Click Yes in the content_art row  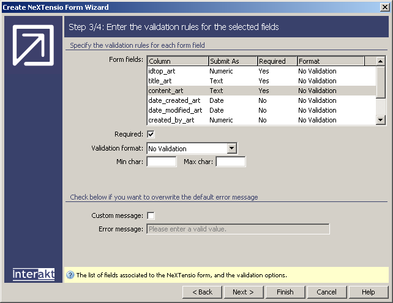pos(264,91)
